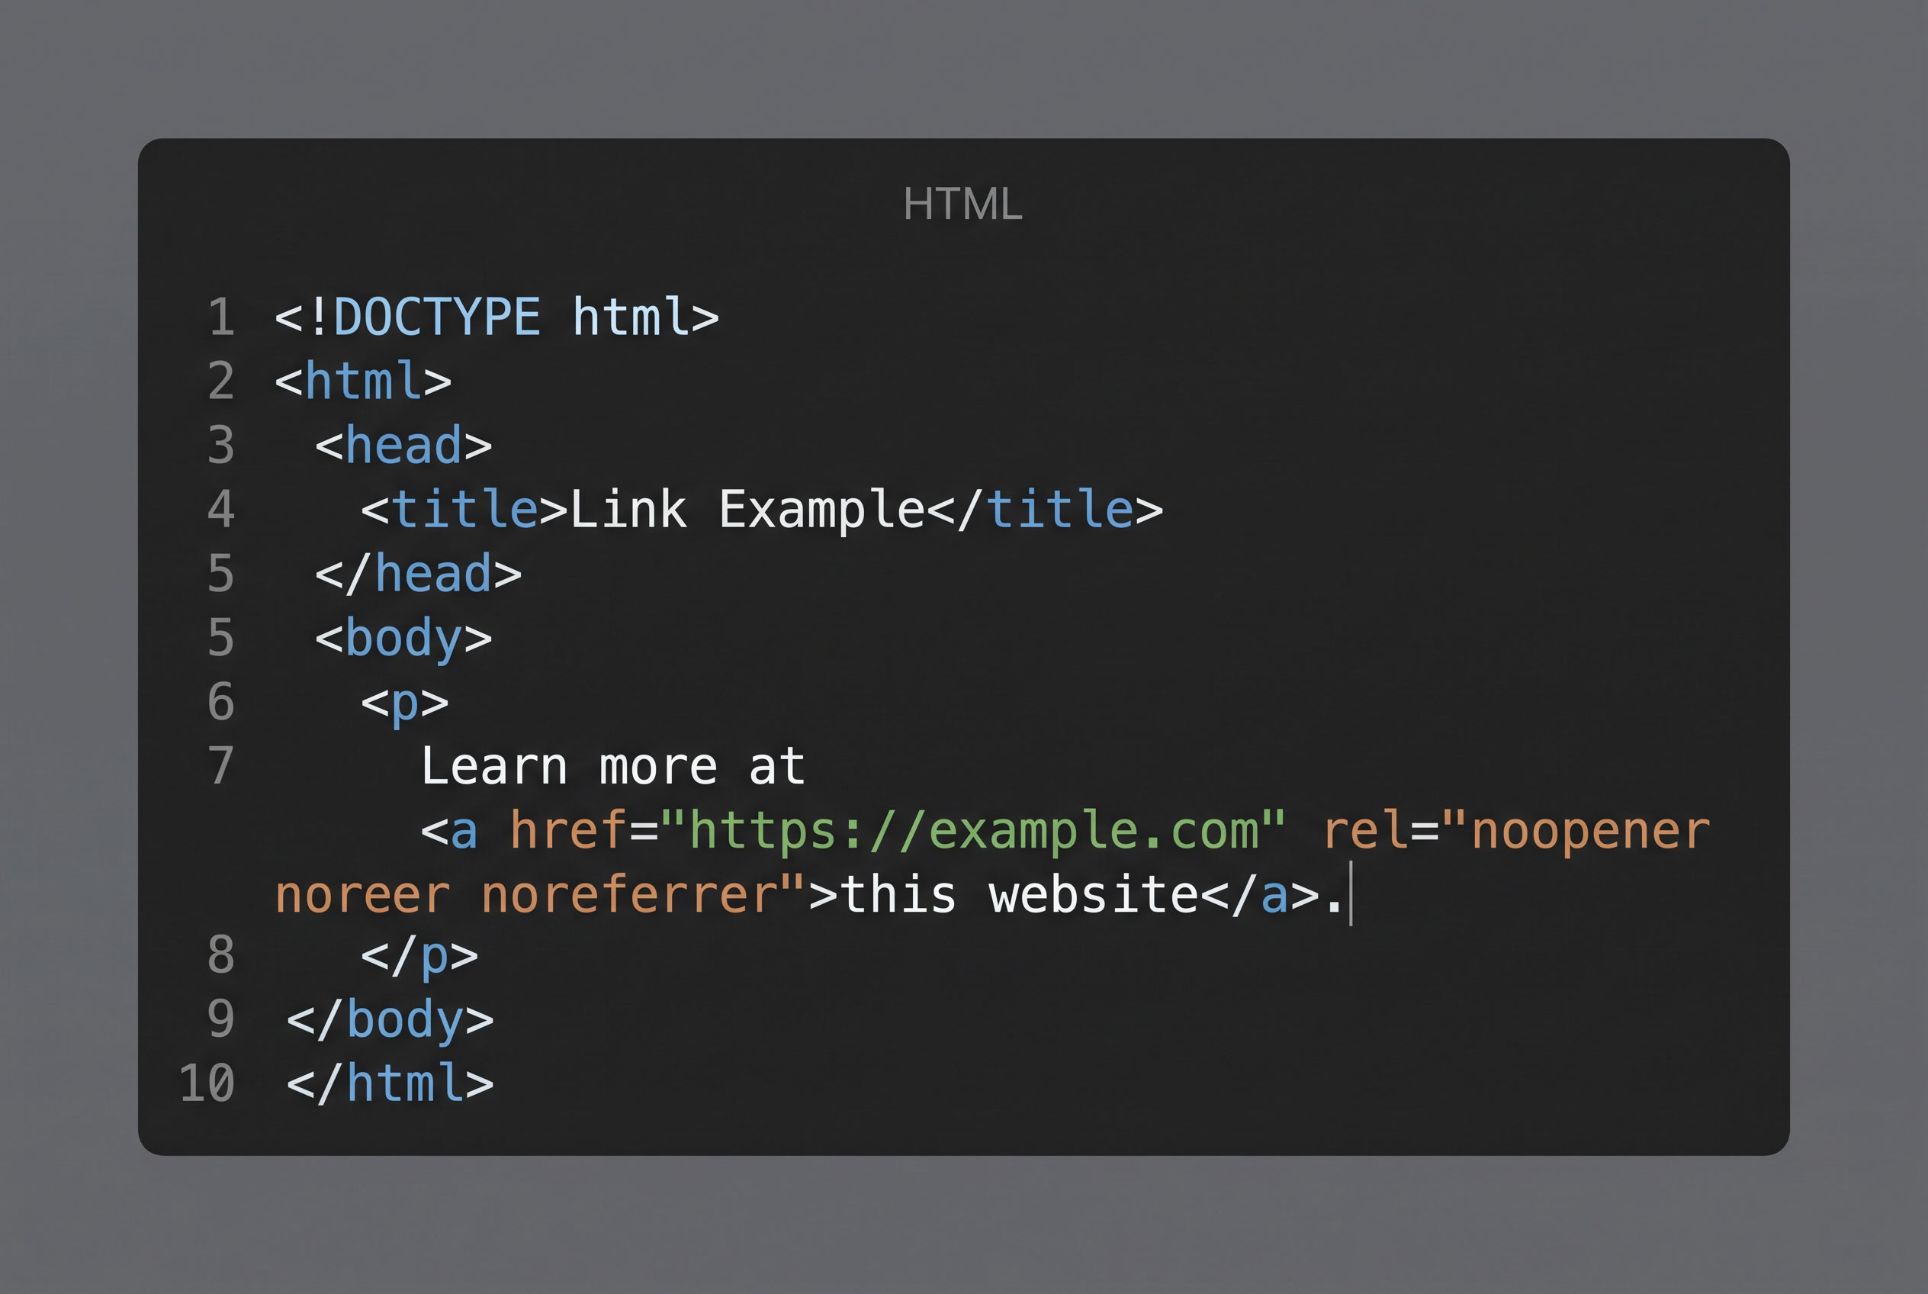
Task: Click the opening html tag on line 2
Action: pos(363,381)
